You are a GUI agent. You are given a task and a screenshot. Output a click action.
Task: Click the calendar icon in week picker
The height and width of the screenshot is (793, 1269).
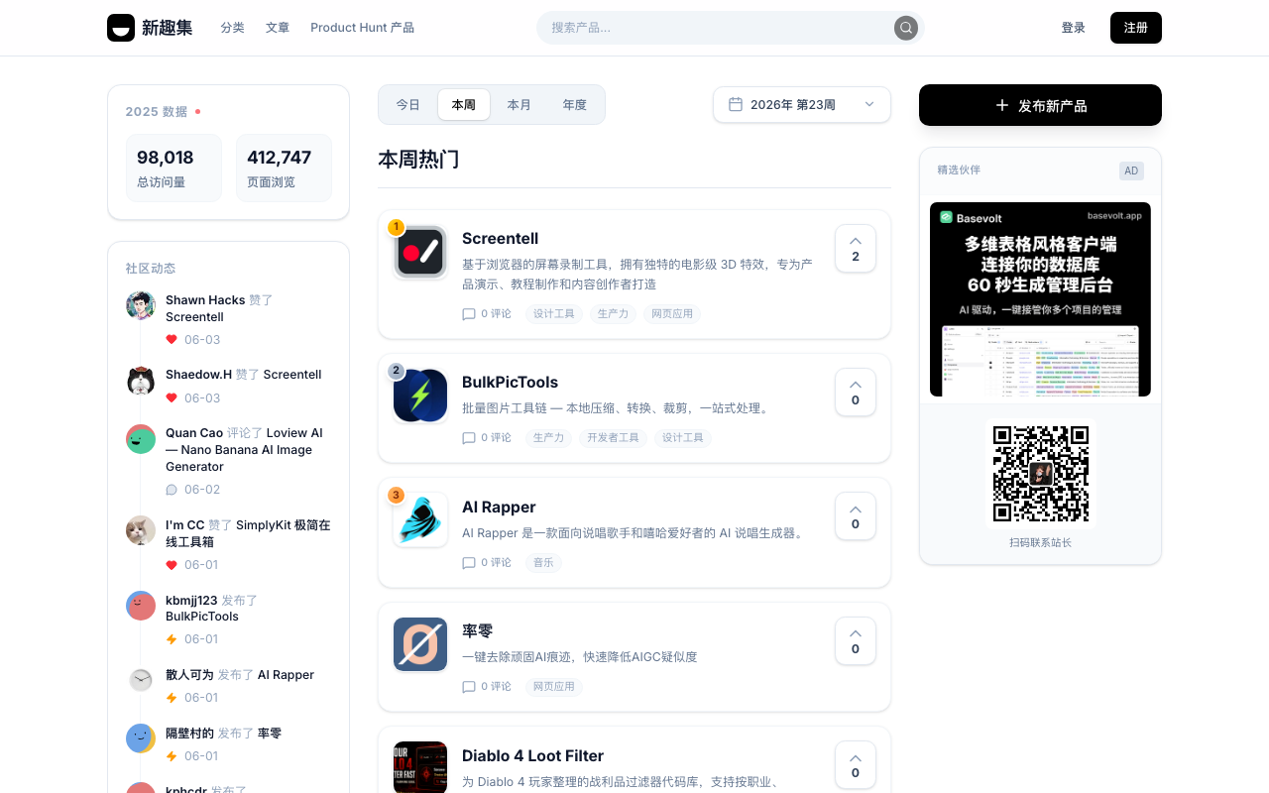pos(736,104)
